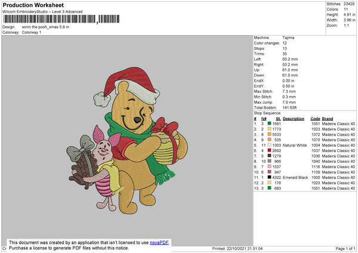Select the Max Jump value 7.0 mm
This screenshot has height=253, width=358.
coord(289,102)
